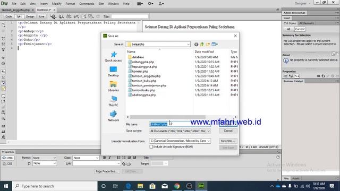Click the Bold button in Properties panel
Screen dimensions: 340x191
tap(104, 158)
